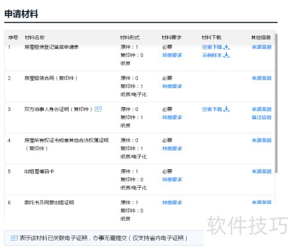
Task: Select material name 委托书及同意出租证明
Action: [x=49, y=203]
